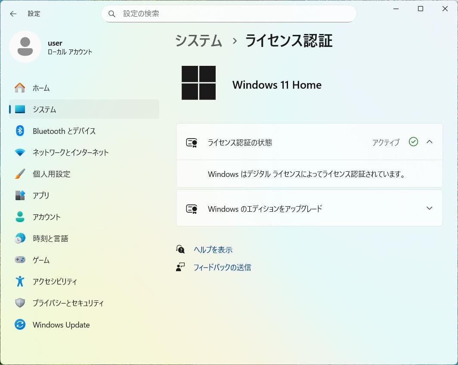458x365 pixels.
Task: Click the アクセシビリティ figure icon
Action: (20, 281)
